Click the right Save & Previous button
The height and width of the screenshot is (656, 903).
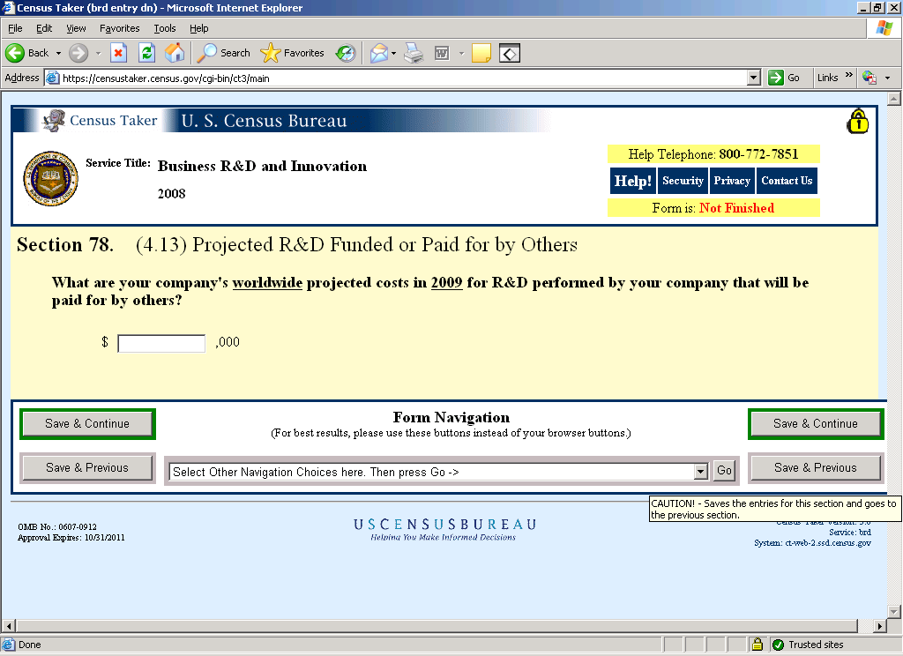click(x=815, y=468)
